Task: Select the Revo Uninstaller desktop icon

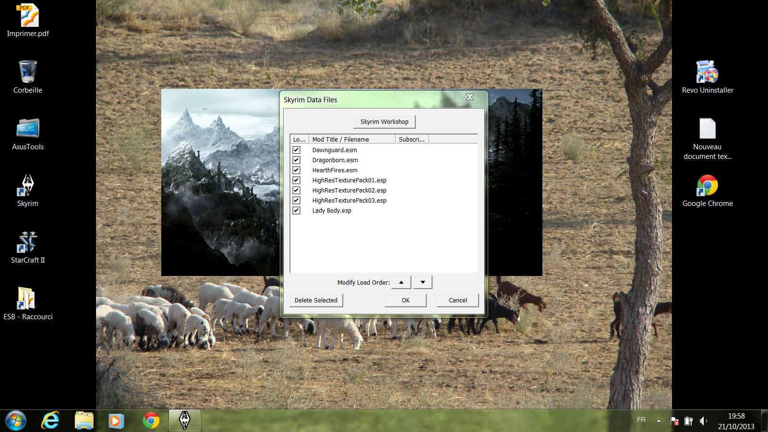Action: pos(708,77)
